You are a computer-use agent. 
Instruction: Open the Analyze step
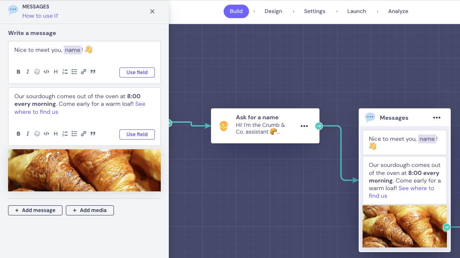tap(398, 11)
